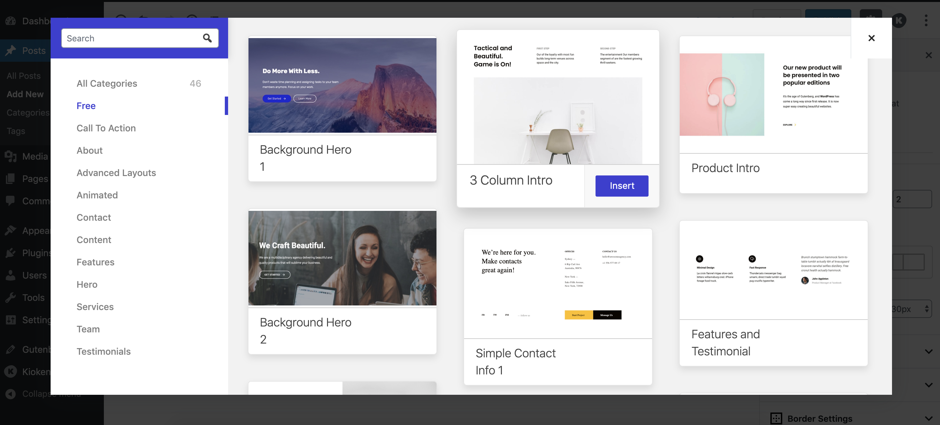This screenshot has width=940, height=425.
Task: Select Background Hero 2 template thumbnail
Action: 342,258
